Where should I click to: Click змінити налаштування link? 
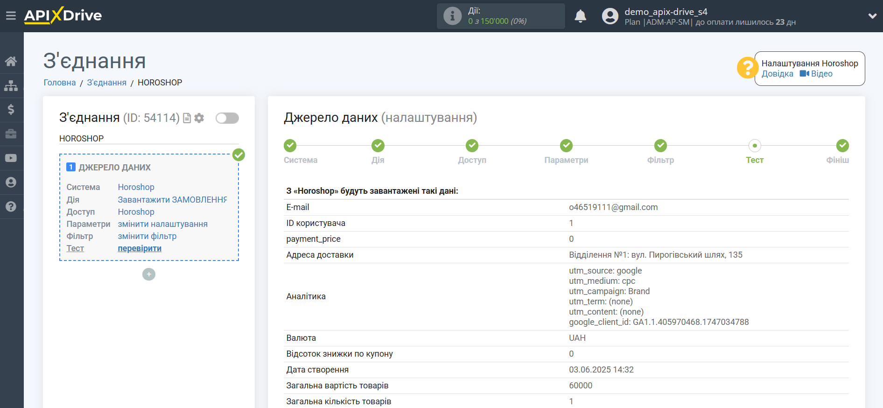pyautogui.click(x=162, y=224)
